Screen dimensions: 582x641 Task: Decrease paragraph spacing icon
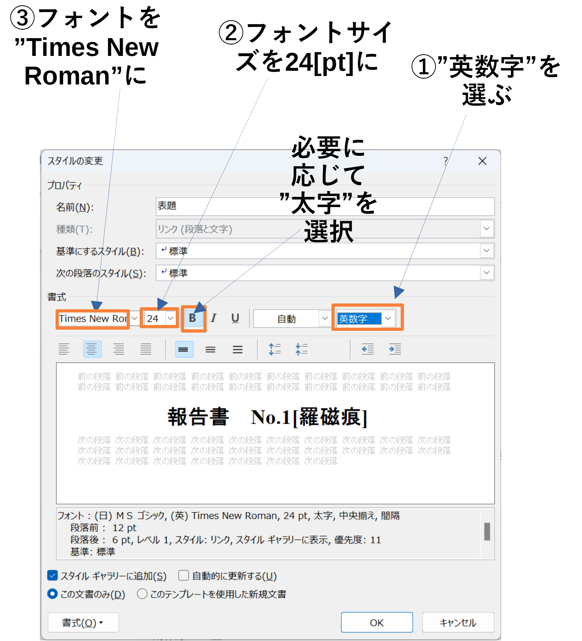pos(301,349)
